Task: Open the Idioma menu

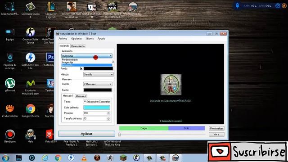Action: [x=90, y=39]
